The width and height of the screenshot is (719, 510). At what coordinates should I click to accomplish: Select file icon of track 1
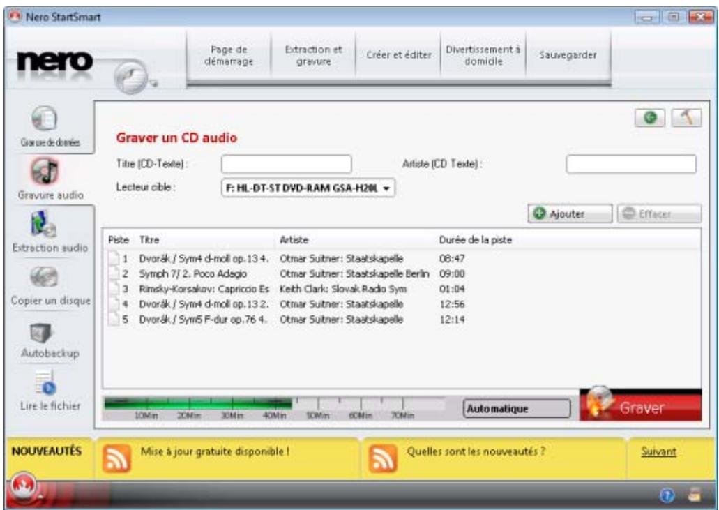pyautogui.click(x=113, y=258)
